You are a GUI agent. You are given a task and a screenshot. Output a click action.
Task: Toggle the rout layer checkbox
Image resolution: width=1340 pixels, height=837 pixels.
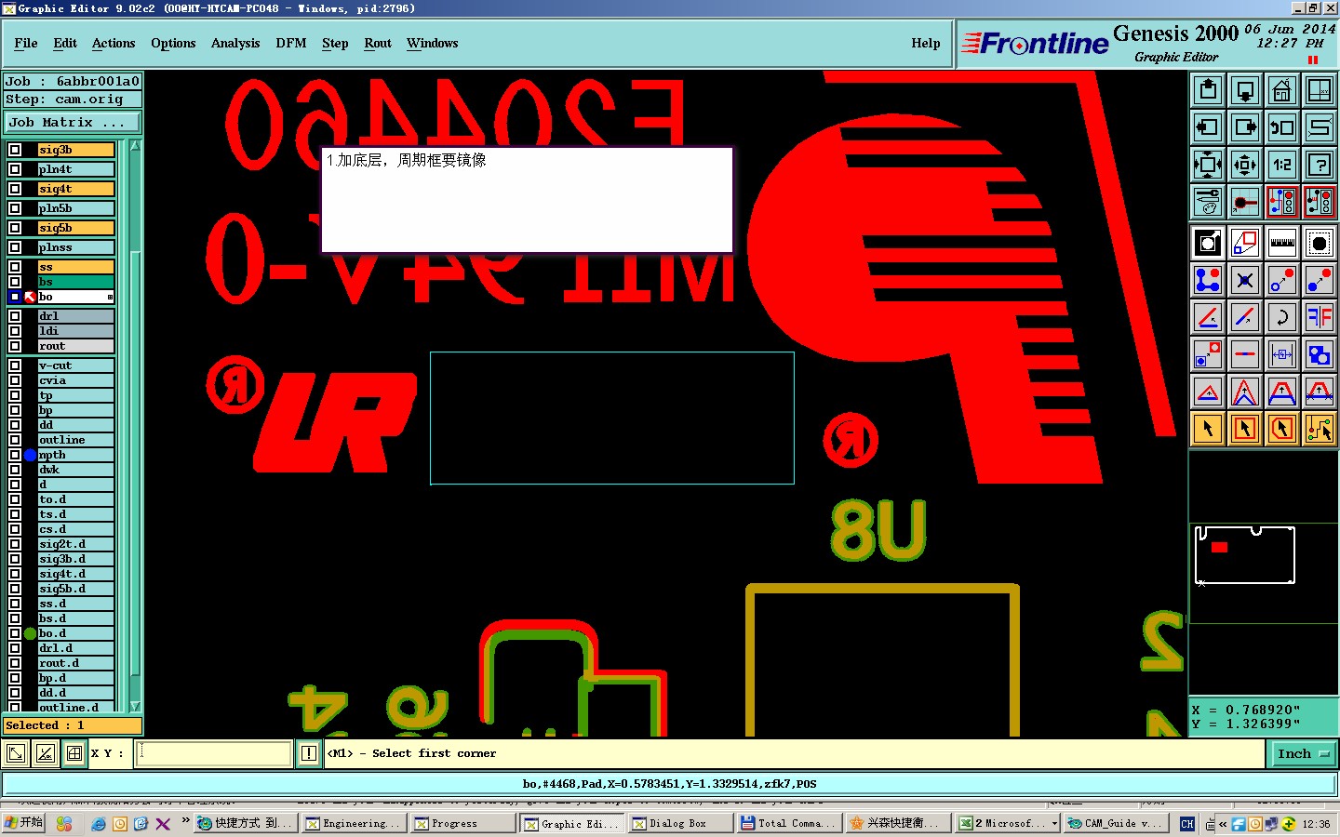[x=15, y=346]
